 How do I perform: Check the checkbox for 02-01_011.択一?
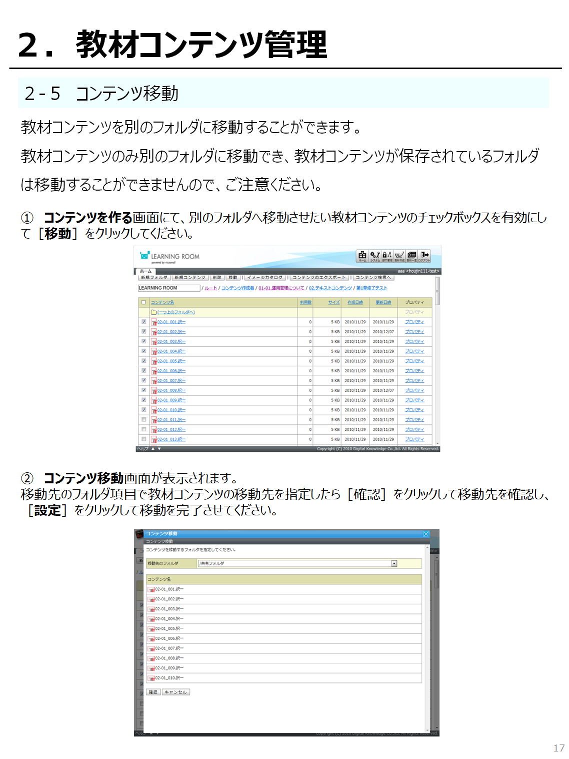coord(144,420)
